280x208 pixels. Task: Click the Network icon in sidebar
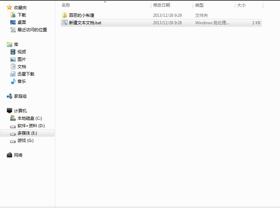(9, 155)
